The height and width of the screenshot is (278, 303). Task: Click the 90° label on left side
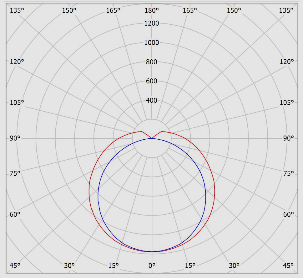(15, 138)
